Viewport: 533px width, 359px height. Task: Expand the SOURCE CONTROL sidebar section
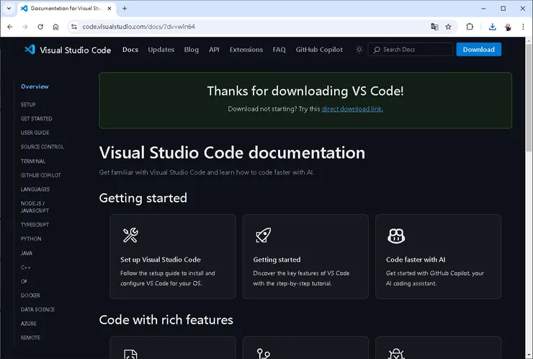coord(42,146)
